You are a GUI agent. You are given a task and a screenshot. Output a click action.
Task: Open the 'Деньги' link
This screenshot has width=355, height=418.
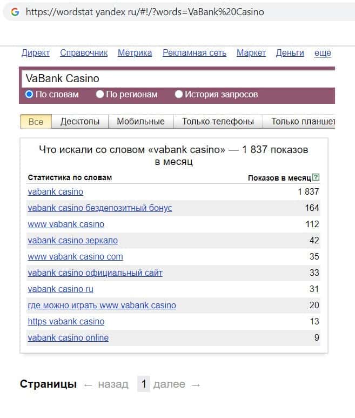(x=290, y=53)
